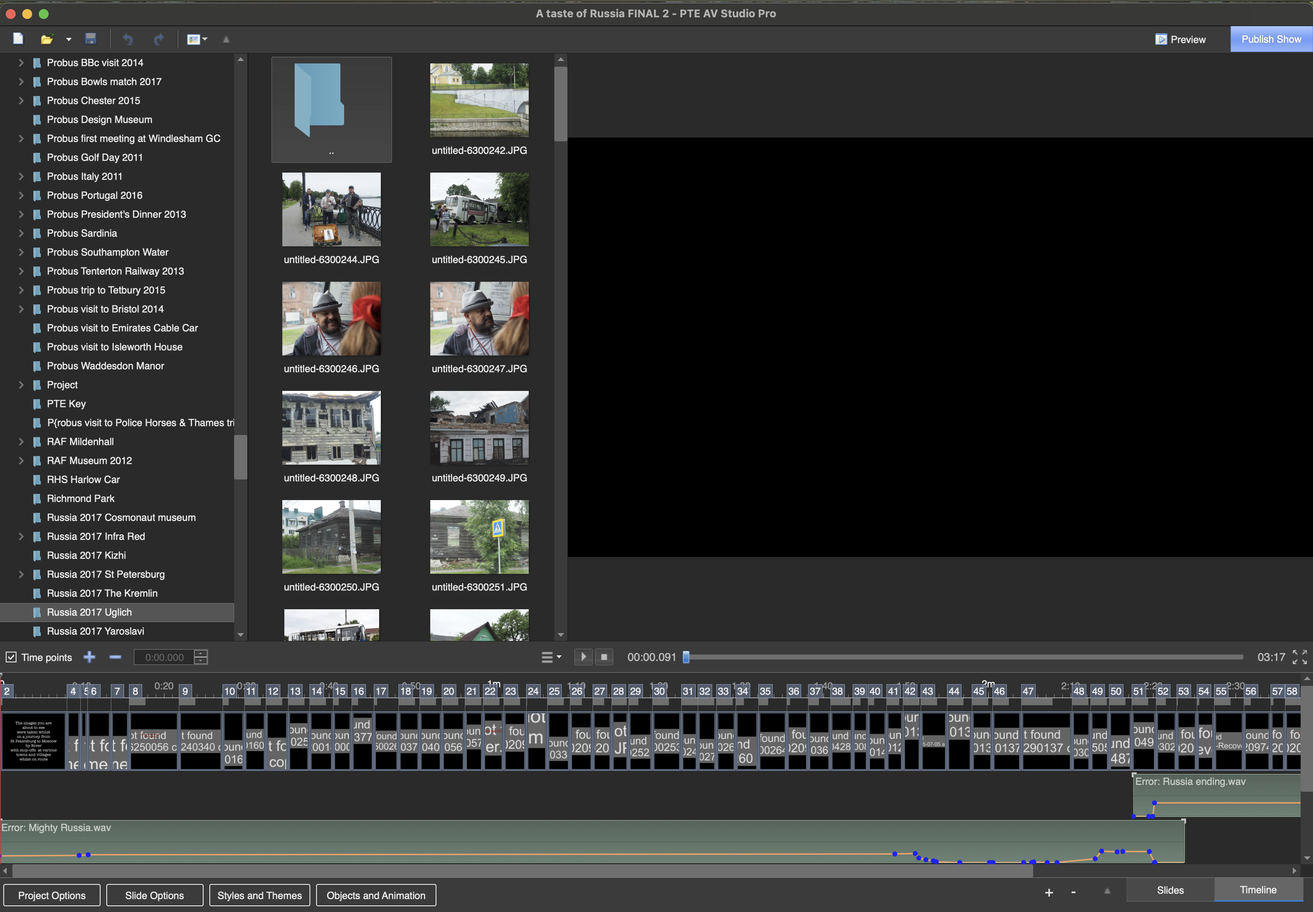The width and height of the screenshot is (1313, 912).
Task: Click the Open project folder icon
Action: coord(47,39)
